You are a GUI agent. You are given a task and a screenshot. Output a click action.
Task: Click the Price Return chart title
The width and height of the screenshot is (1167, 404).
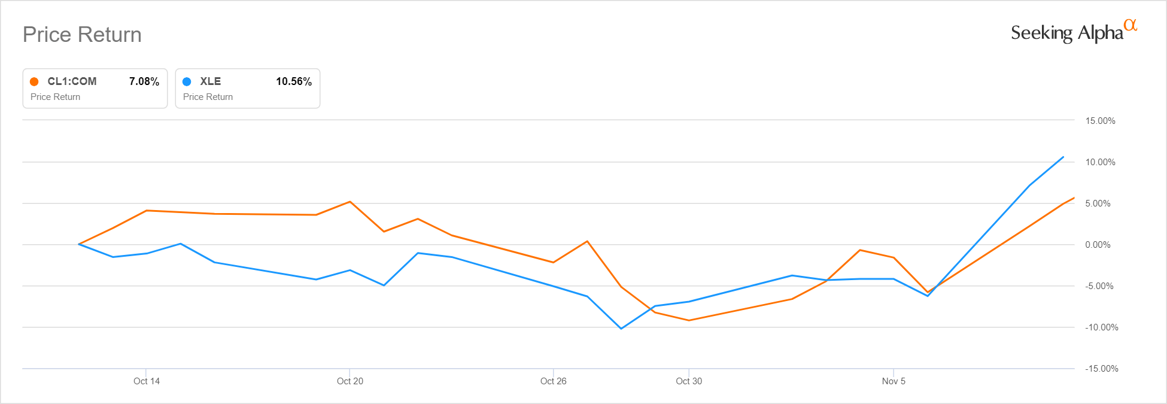82,35
